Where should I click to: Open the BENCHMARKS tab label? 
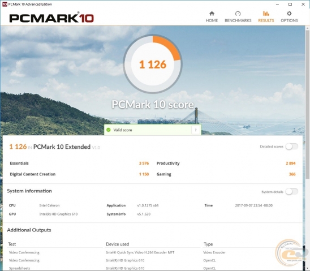(238, 20)
